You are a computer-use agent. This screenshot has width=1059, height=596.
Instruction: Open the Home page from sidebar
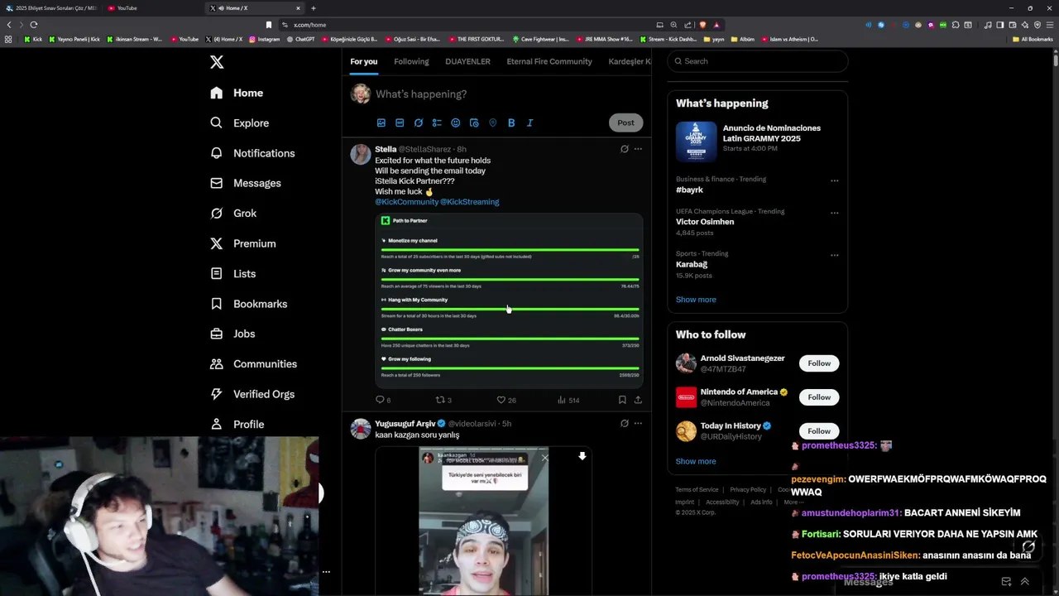coord(237,93)
